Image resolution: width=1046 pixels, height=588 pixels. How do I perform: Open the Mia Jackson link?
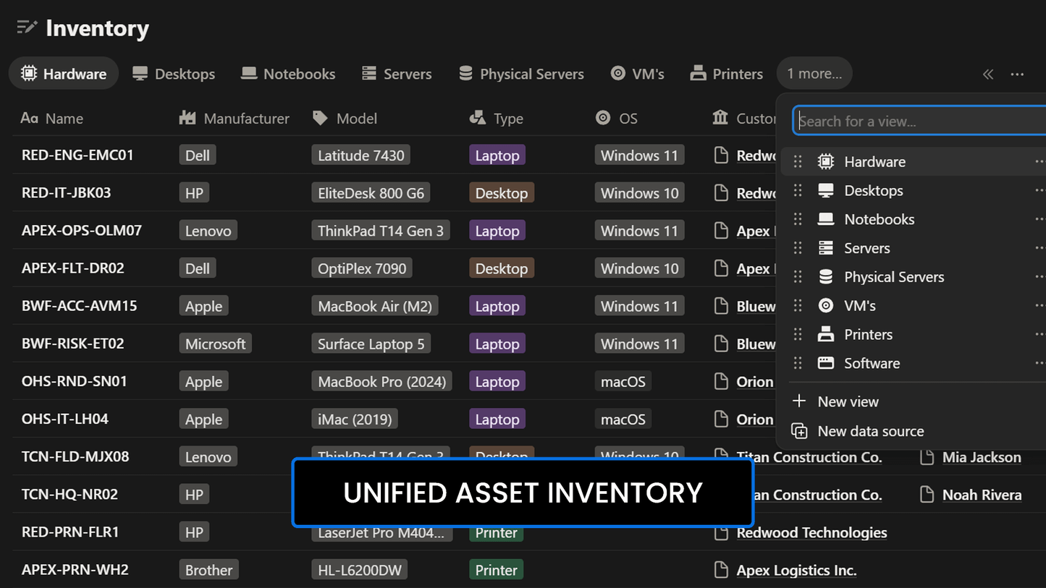[982, 457]
